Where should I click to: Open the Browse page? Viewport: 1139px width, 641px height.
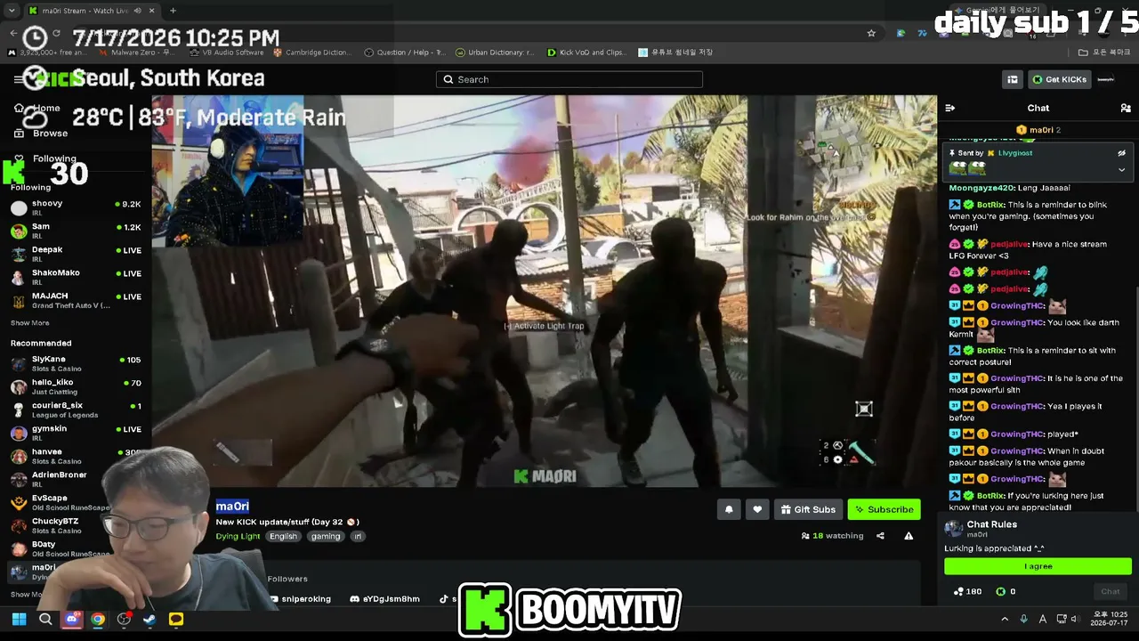pos(40,134)
